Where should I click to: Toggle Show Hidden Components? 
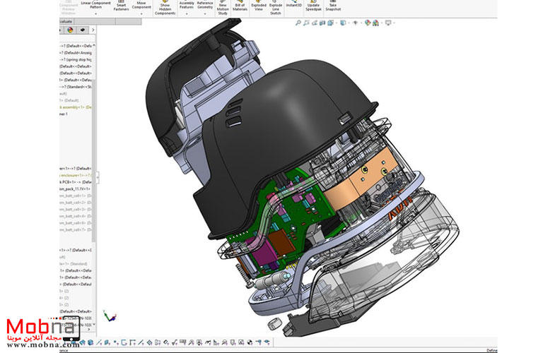(165, 8)
